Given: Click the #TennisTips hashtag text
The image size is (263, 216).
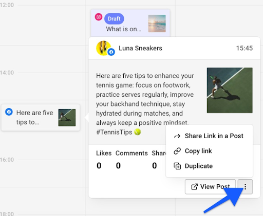Looking at the screenshot, I should (x=114, y=132).
